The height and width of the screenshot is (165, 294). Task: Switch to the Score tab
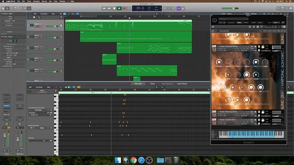tap(153, 83)
